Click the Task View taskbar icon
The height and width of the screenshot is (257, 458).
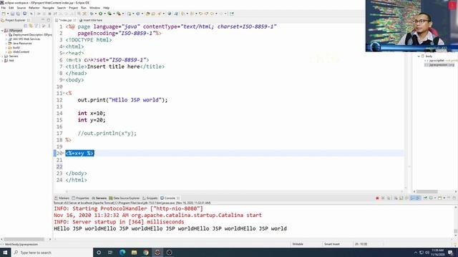click(110, 252)
